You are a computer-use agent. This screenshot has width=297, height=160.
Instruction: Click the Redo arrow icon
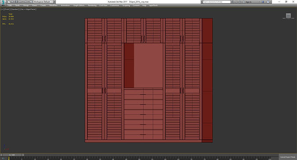click(25, 2)
